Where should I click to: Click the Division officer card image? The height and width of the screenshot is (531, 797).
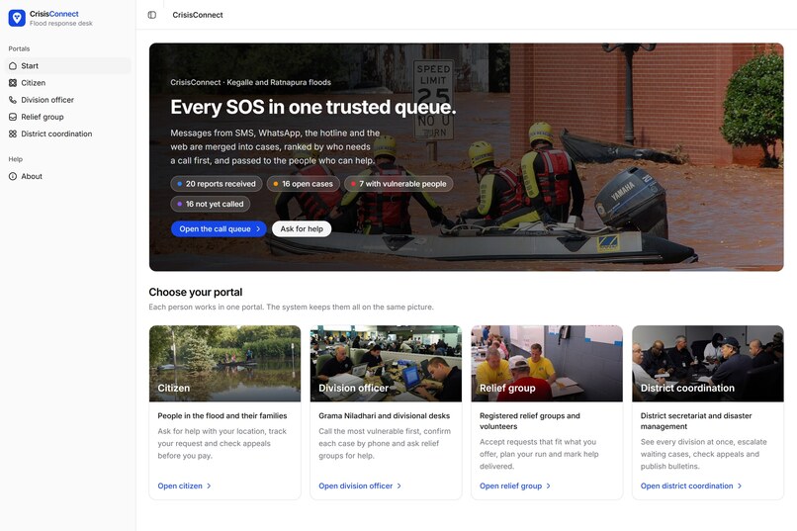pyautogui.click(x=386, y=363)
